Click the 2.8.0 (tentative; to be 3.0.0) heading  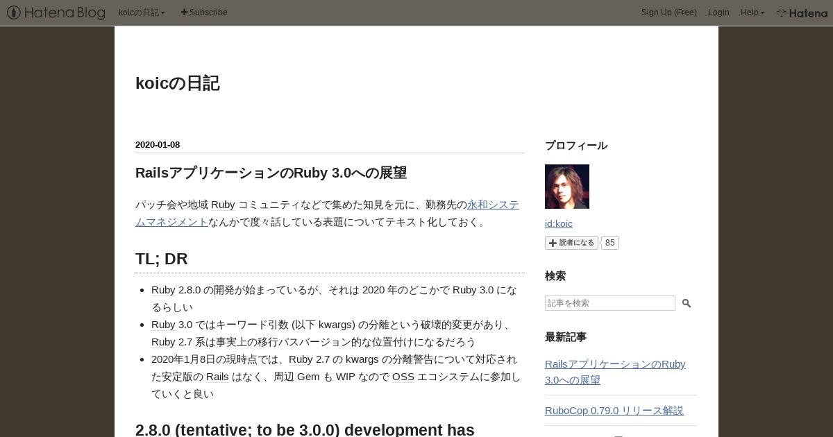point(305,429)
